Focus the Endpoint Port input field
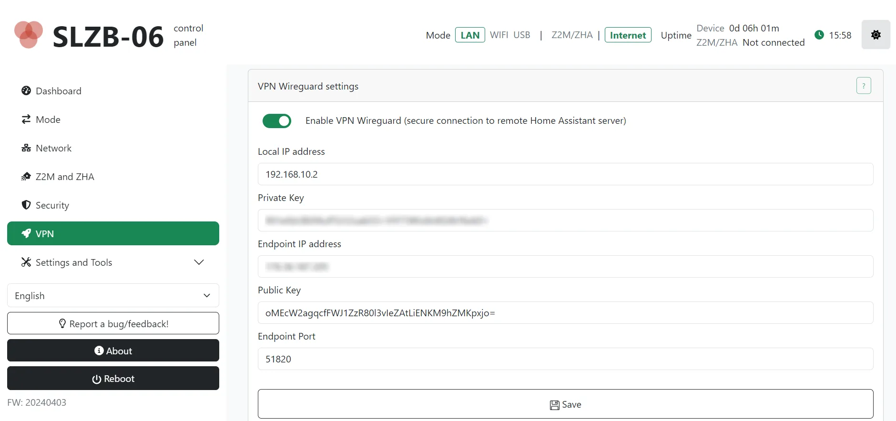The width and height of the screenshot is (896, 421). tap(565, 359)
